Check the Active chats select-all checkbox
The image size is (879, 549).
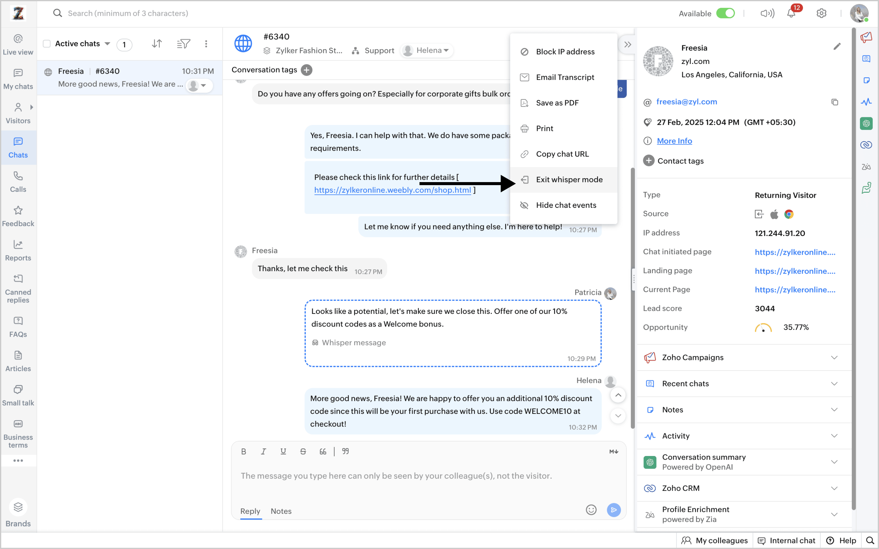47,44
